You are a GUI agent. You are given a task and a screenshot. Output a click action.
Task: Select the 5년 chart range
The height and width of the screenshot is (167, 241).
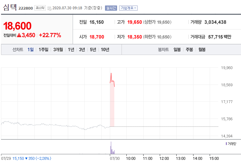[x=93, y=49]
